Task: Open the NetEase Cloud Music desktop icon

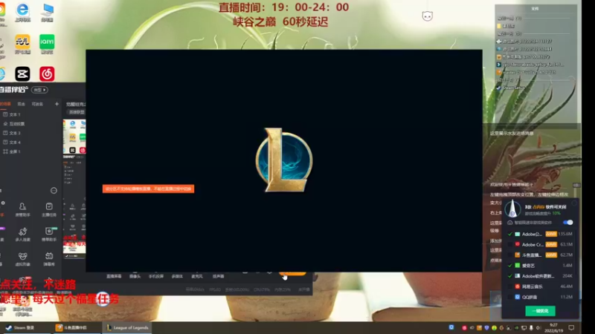Action: pyautogui.click(x=47, y=73)
